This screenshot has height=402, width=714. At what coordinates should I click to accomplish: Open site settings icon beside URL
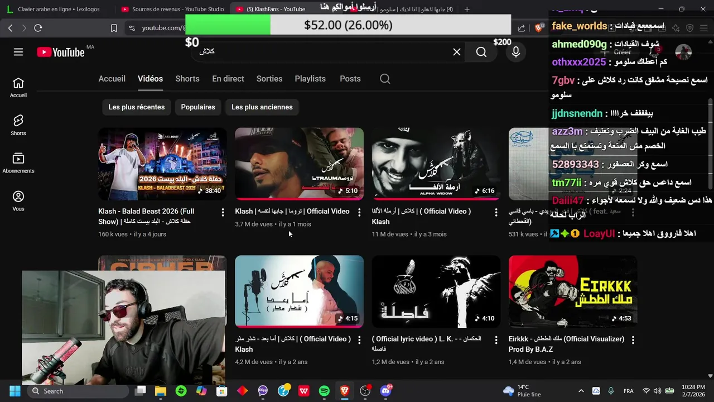pyautogui.click(x=131, y=28)
